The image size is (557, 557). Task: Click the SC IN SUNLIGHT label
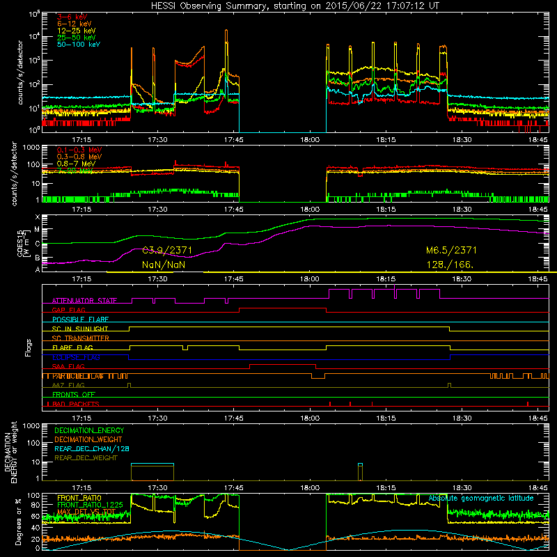(x=80, y=329)
